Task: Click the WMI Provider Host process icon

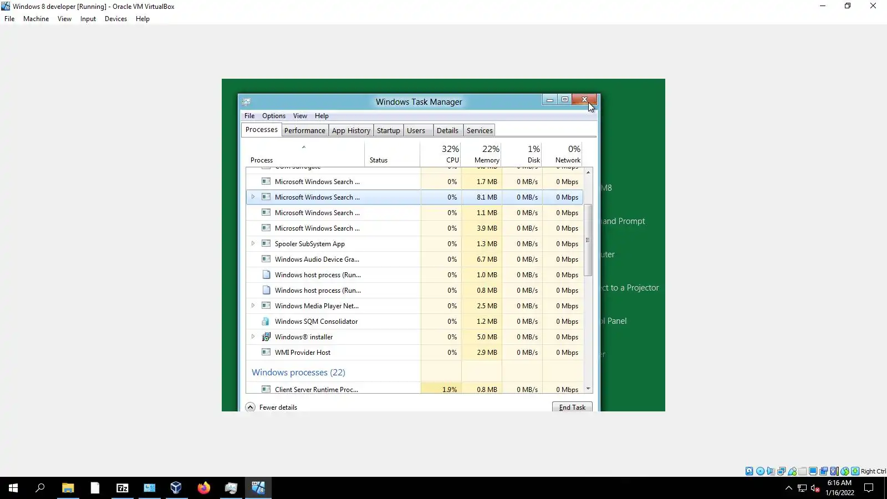Action: [266, 353]
